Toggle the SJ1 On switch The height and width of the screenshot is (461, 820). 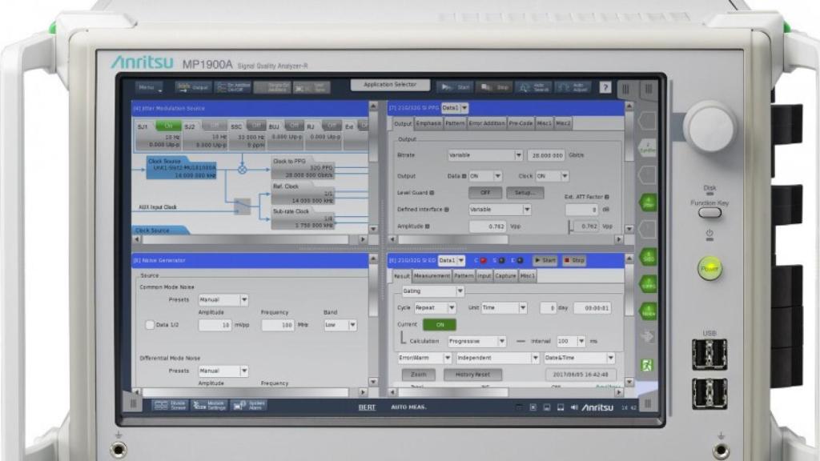click(168, 126)
